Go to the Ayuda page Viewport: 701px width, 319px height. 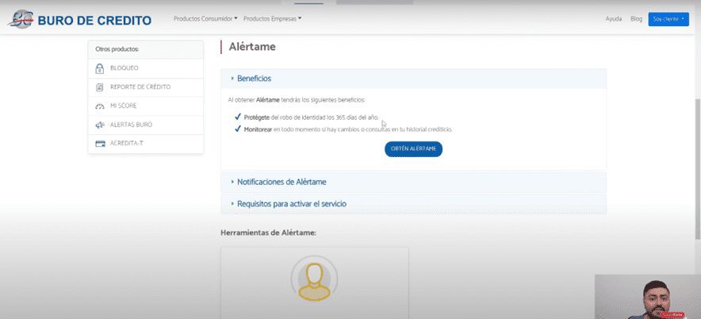[x=614, y=19]
